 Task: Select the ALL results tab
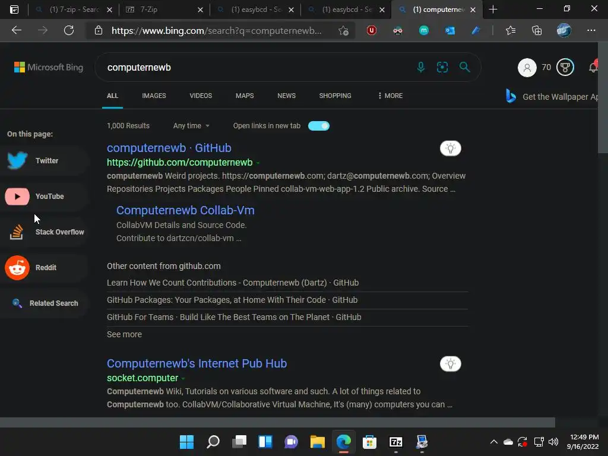(x=112, y=96)
